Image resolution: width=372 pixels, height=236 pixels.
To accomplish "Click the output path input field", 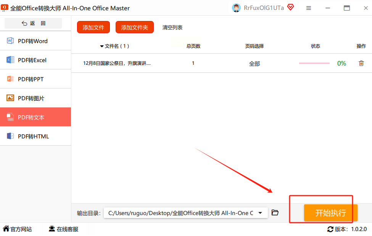I will point(186,213).
